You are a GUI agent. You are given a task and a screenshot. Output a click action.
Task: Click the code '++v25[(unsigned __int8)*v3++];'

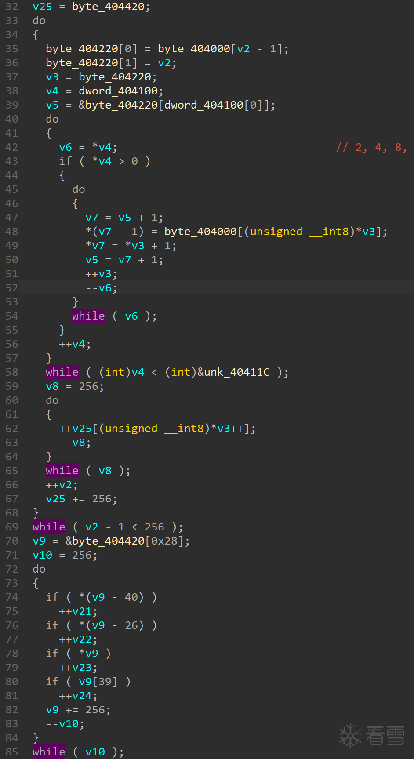click(x=157, y=429)
